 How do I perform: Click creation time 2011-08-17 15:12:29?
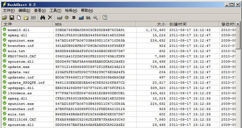[x=190, y=93]
